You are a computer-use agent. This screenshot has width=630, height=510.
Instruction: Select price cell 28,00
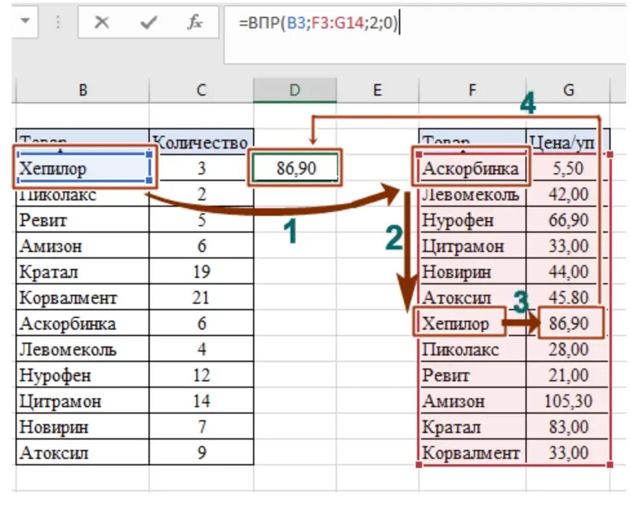[x=567, y=348]
